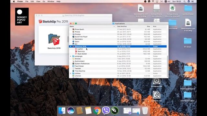Sort by the Name column header
Screen dimensions: 207x116
92,26
